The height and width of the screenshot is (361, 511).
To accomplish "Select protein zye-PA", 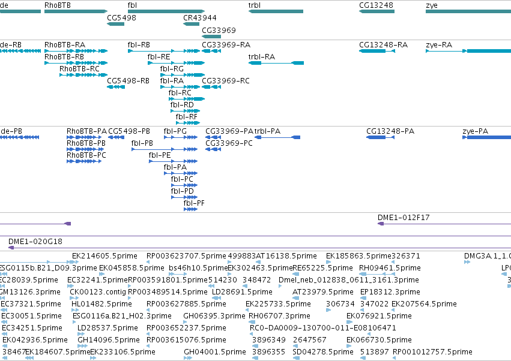I will 486,137.
